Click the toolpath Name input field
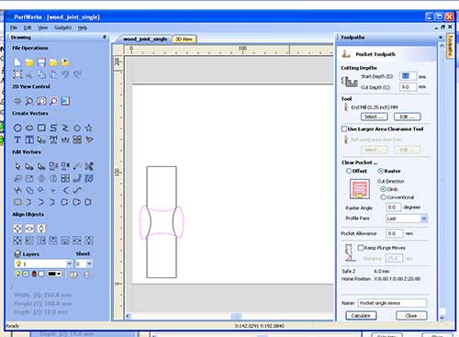The width and height of the screenshot is (459, 337). tap(392, 303)
